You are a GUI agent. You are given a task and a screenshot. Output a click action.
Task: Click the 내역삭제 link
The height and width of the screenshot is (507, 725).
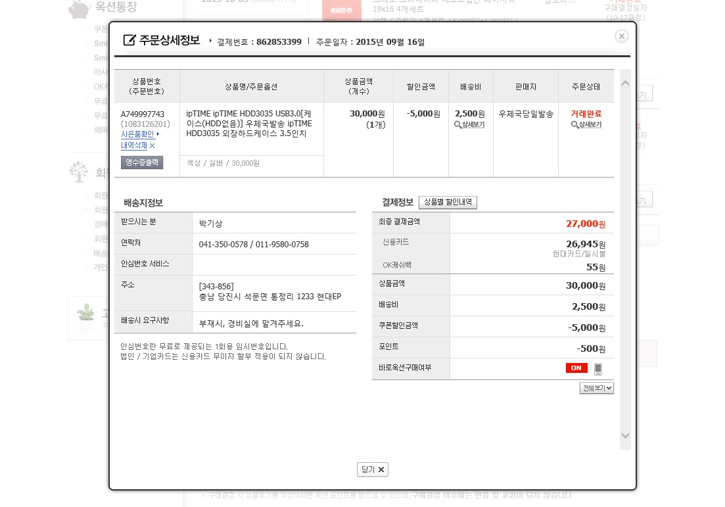click(x=133, y=145)
